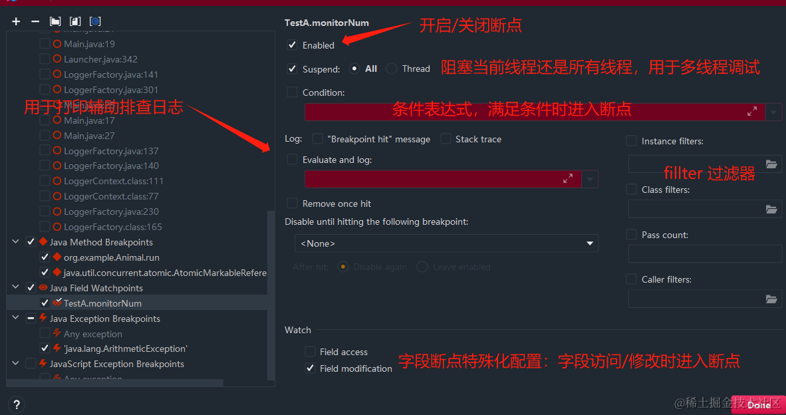This screenshot has width=786, height=415.
Task: Click the group by package icon
Action: [55, 21]
